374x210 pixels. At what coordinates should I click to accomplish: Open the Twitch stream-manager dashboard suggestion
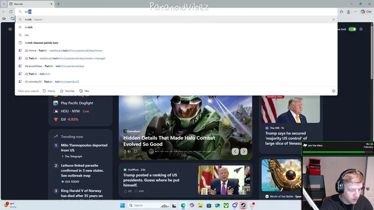coord(176,58)
